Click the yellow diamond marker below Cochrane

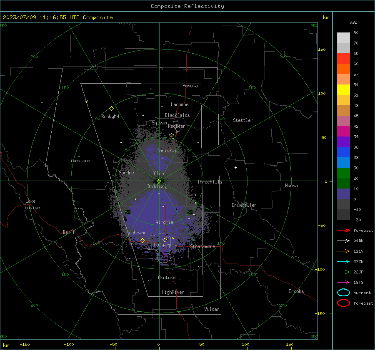[x=142, y=240]
